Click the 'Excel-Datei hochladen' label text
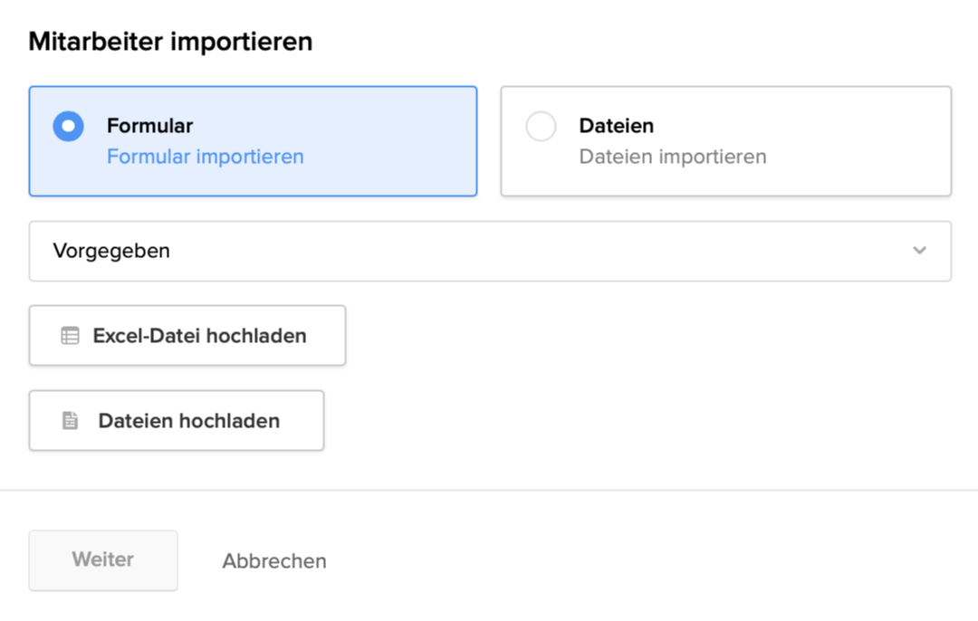This screenshot has height=621, width=978. pyautogui.click(x=199, y=336)
